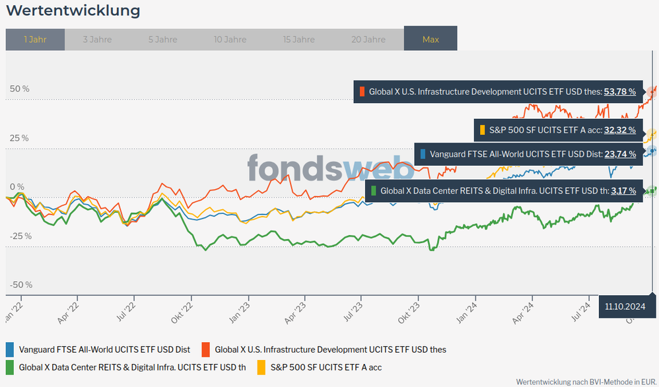Select the 1 Jahr time range tab
This screenshot has height=387, width=659.
(x=35, y=40)
